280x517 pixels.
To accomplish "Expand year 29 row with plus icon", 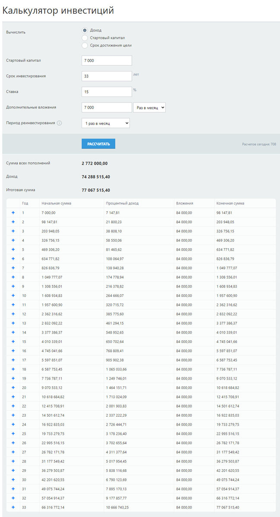I will [13, 470].
